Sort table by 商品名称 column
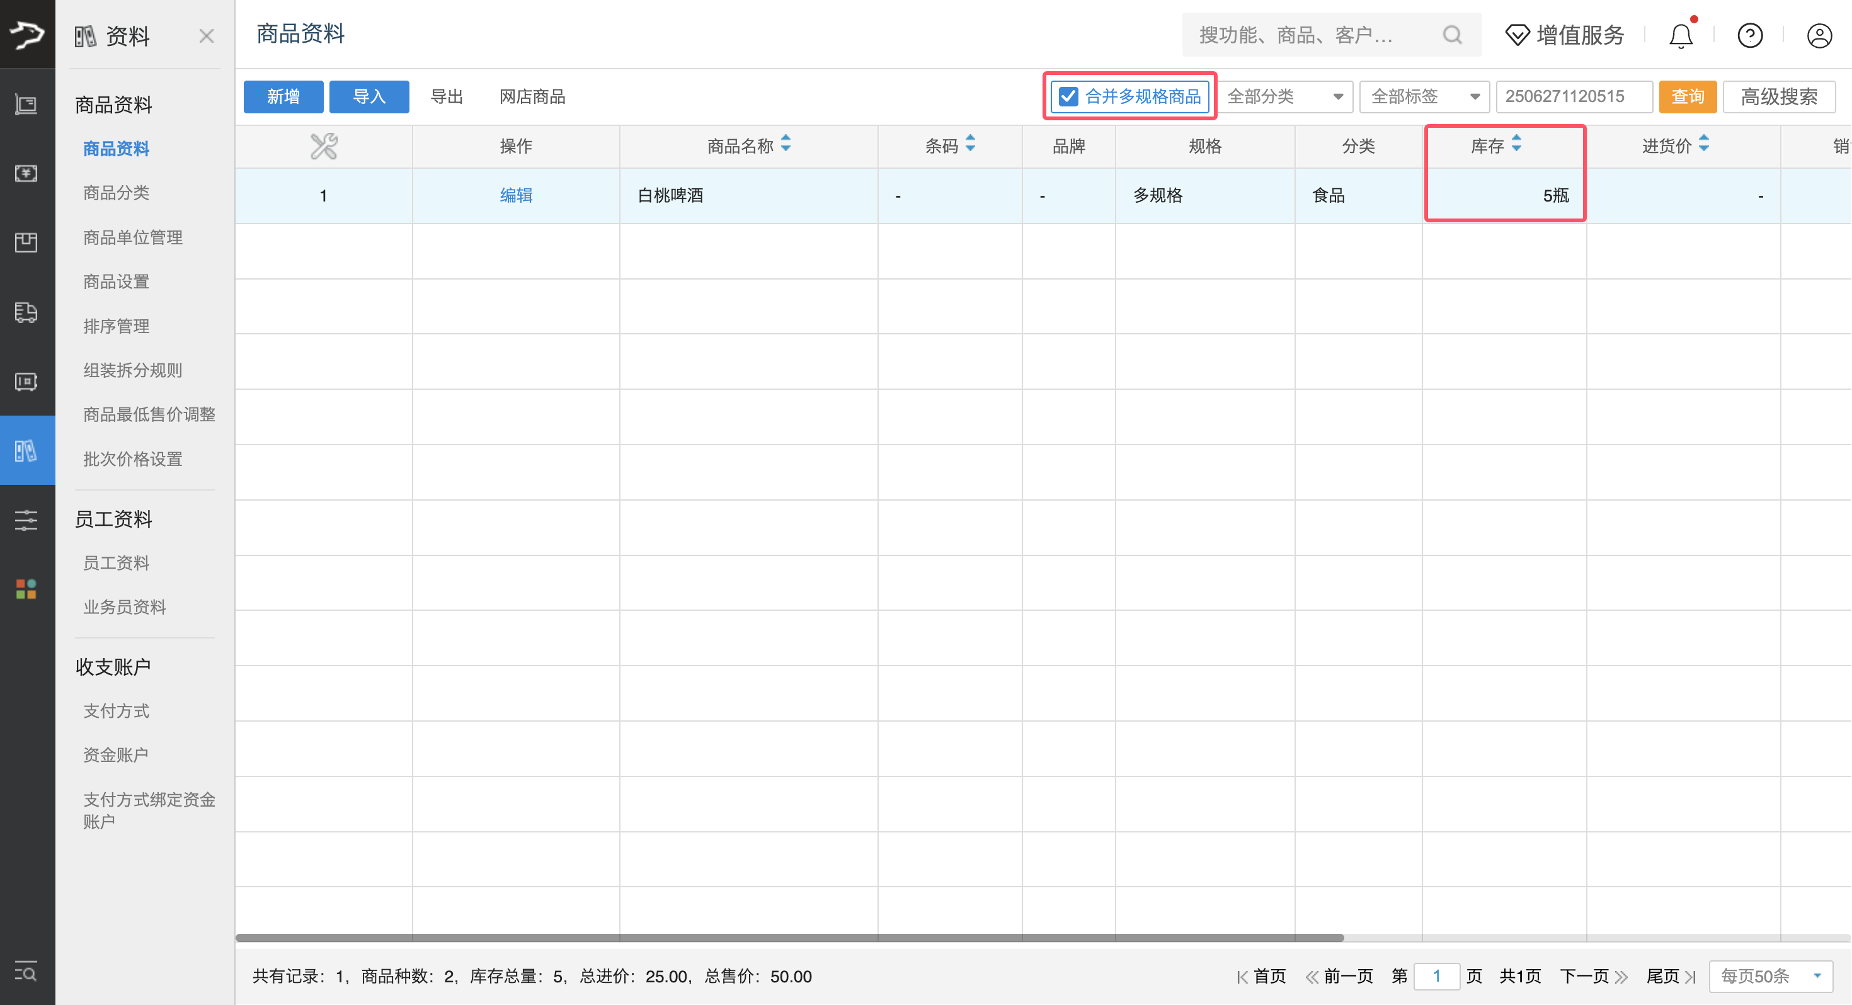 coord(786,145)
